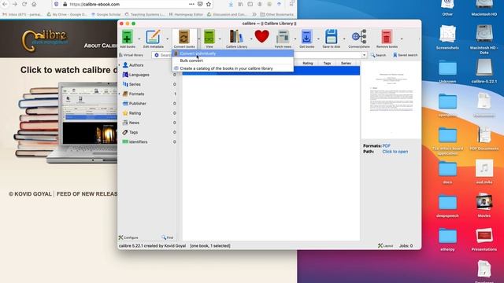
Task: Select Formats in the tag browser
Action: 136,94
